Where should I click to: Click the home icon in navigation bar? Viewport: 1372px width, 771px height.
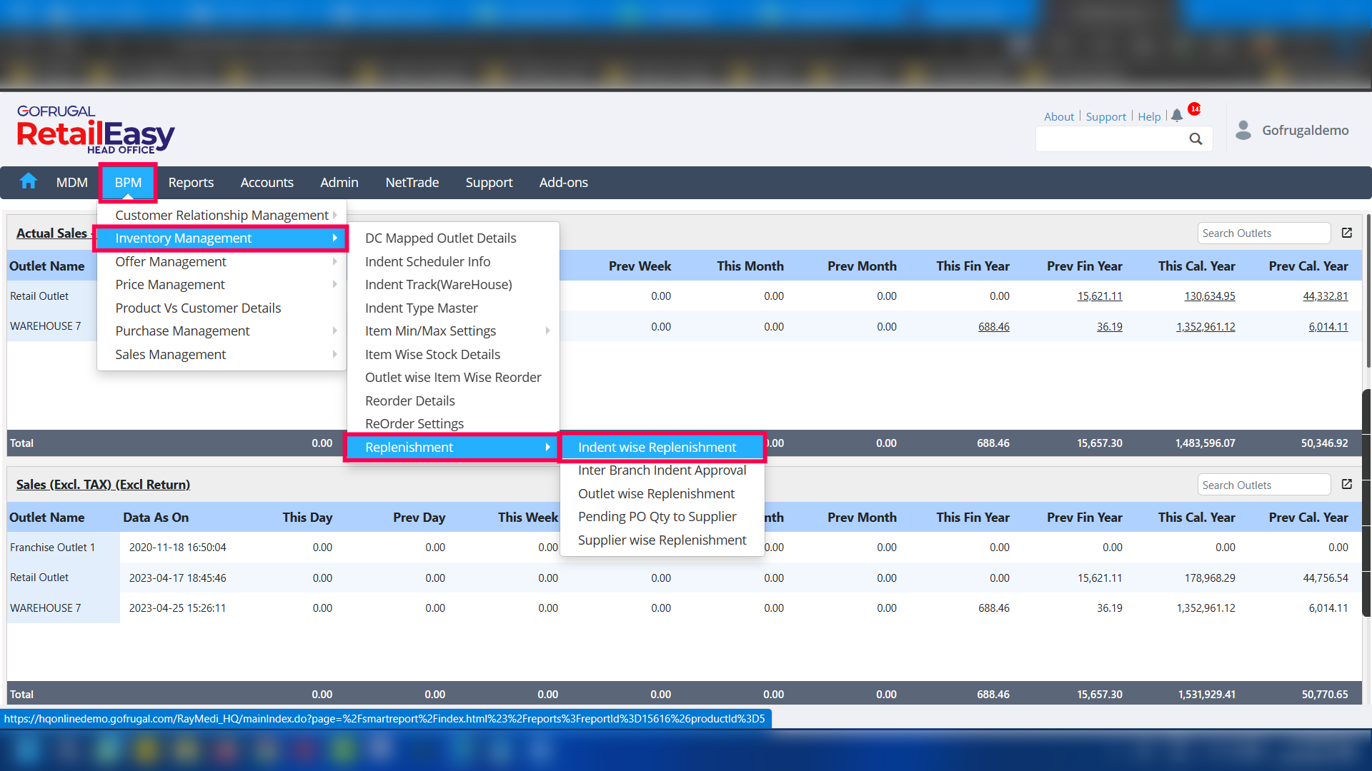29,181
